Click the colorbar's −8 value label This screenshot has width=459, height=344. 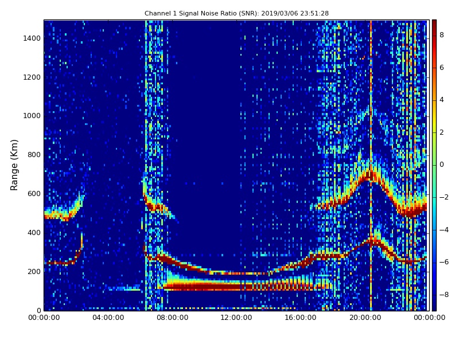(444, 295)
